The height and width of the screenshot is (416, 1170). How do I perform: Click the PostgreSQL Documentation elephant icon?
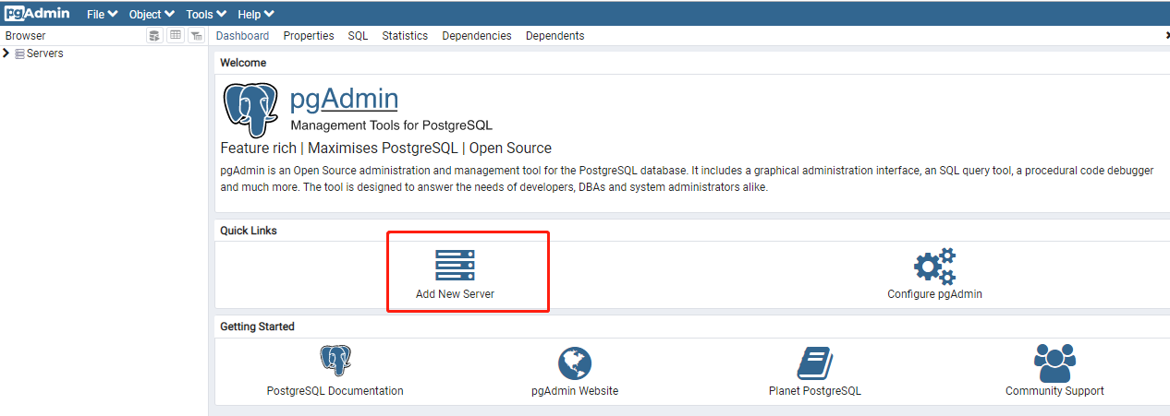(x=335, y=361)
